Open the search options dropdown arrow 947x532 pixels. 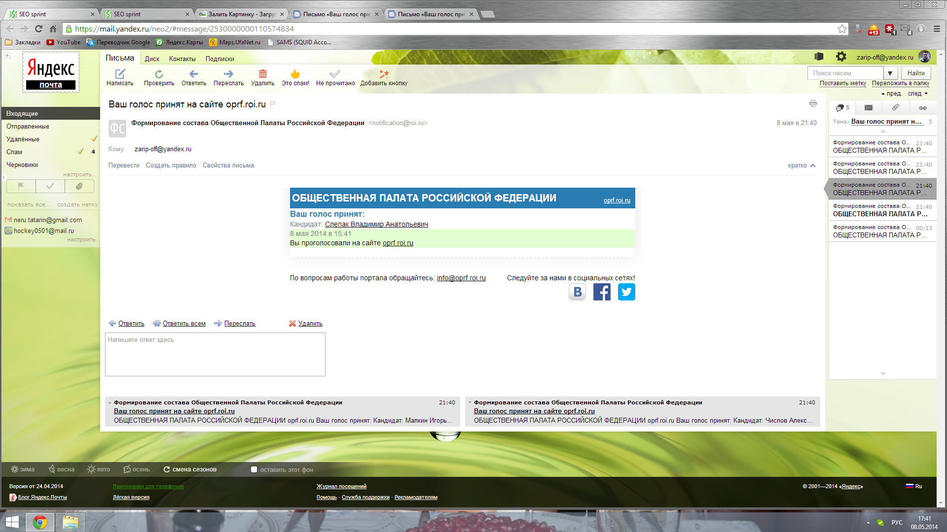(890, 73)
